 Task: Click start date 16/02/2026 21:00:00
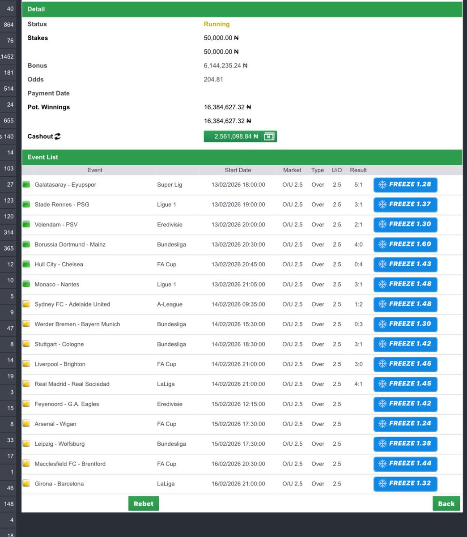238,484
